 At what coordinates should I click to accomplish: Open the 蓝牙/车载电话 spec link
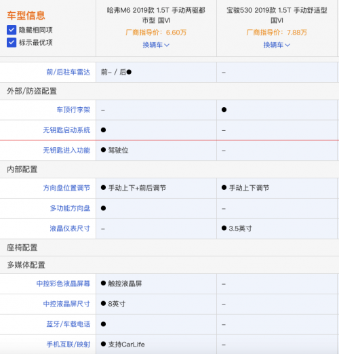(x=68, y=324)
